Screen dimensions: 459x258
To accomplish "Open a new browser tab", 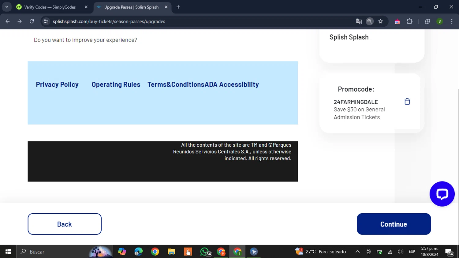I will (178, 7).
